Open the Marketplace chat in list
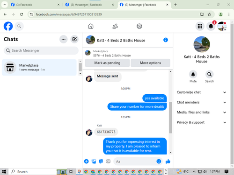234x175 pixels. 39,67
